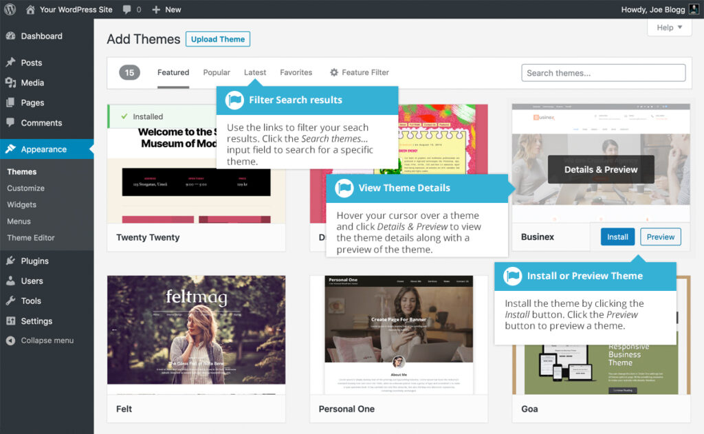Open the comments bubble icon in admin bar
The image size is (704, 434).
[127, 10]
